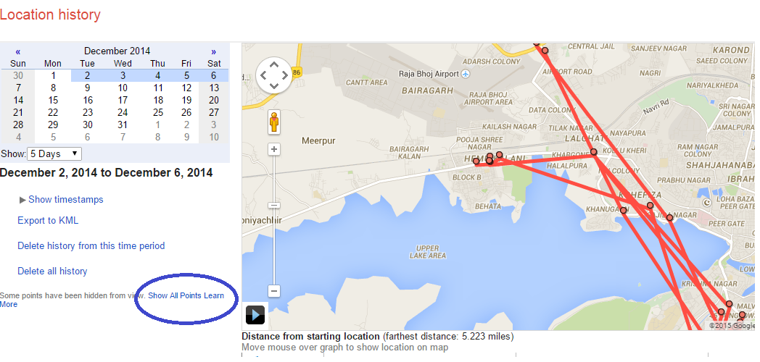Select December 1 in the calendar
The height and width of the screenshot is (362, 760).
(x=54, y=75)
